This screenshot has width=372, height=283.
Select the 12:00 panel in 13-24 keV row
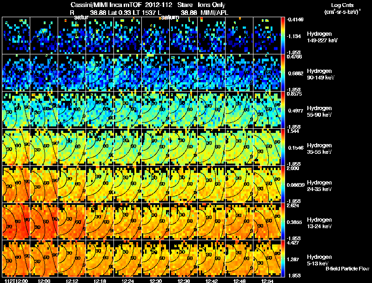(16, 221)
